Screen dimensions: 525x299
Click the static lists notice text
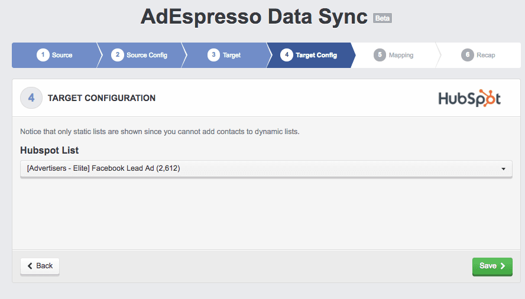click(x=160, y=132)
